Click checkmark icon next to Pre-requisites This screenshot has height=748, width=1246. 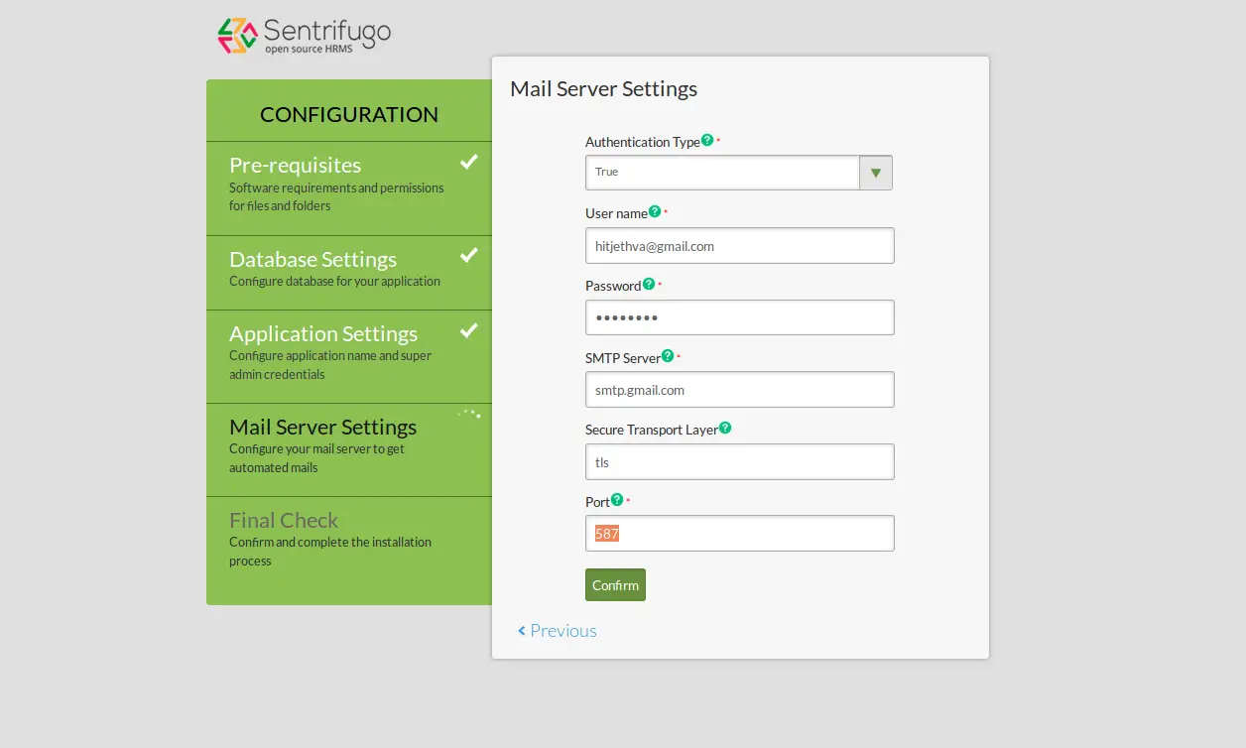tap(469, 161)
